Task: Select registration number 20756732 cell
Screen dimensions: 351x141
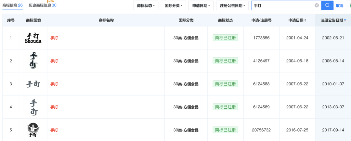Action: 261,130
